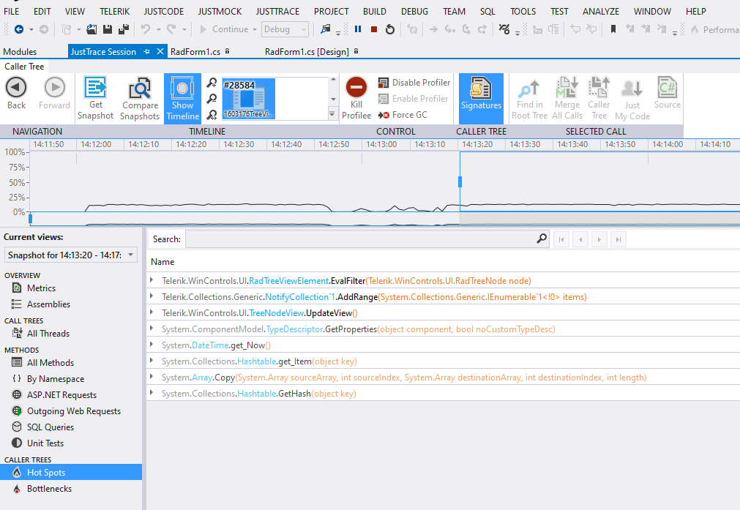Image resolution: width=740 pixels, height=510 pixels.
Task: Click the Name column header
Action: click(x=162, y=261)
